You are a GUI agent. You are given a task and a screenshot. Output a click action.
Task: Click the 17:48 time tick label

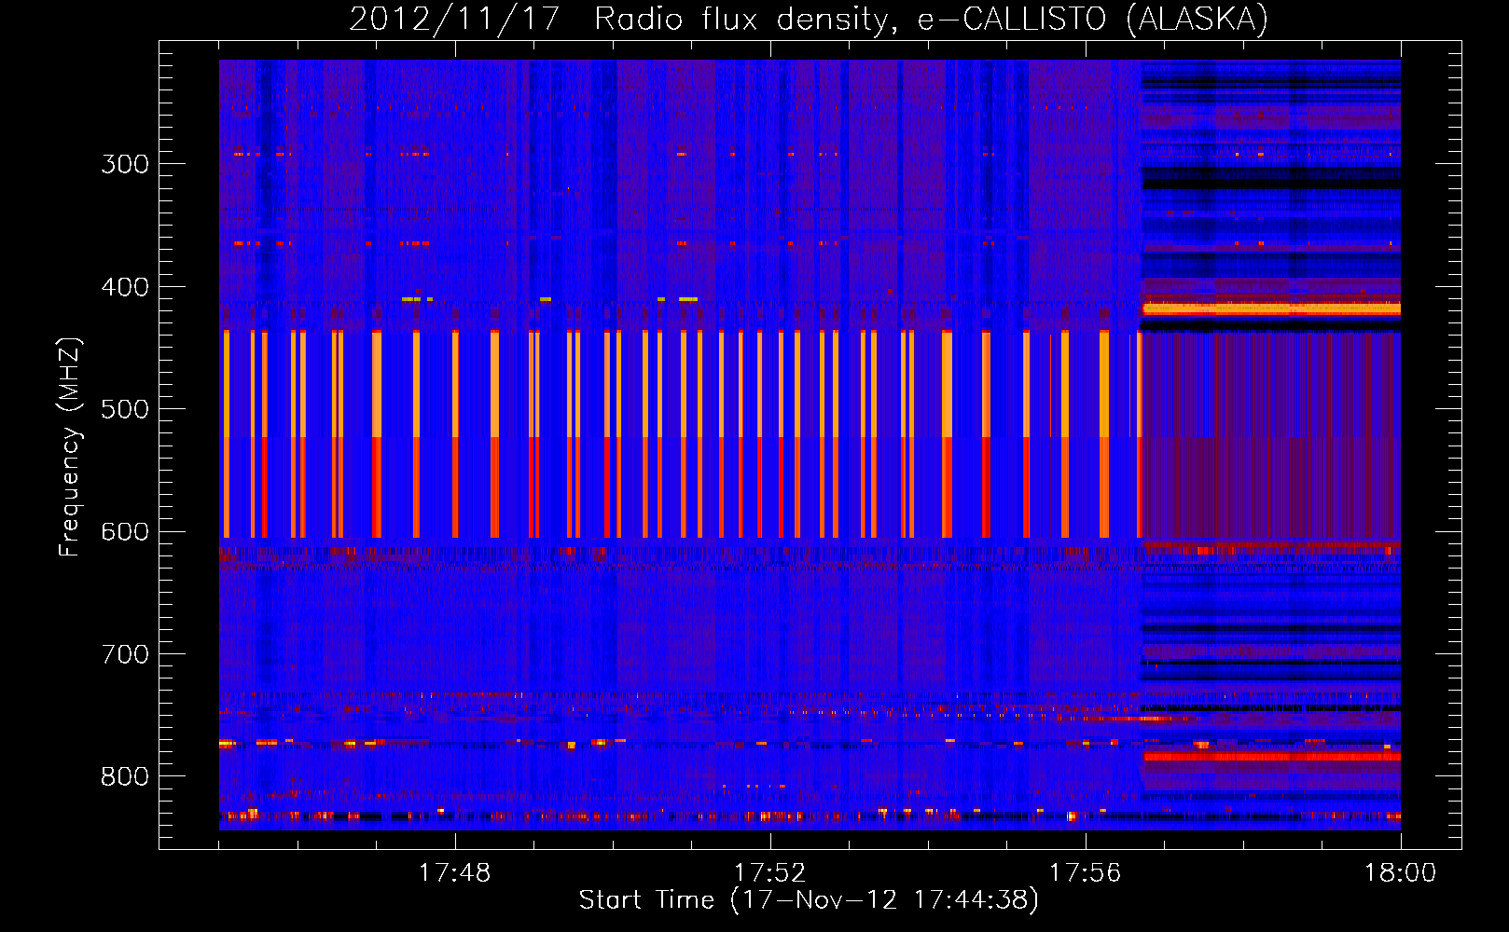point(454,873)
